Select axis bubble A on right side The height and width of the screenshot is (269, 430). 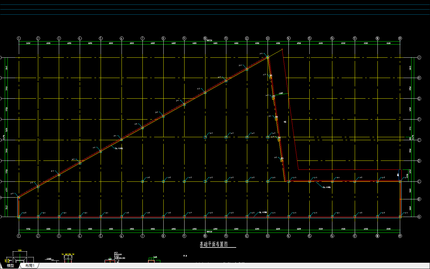(x=419, y=217)
